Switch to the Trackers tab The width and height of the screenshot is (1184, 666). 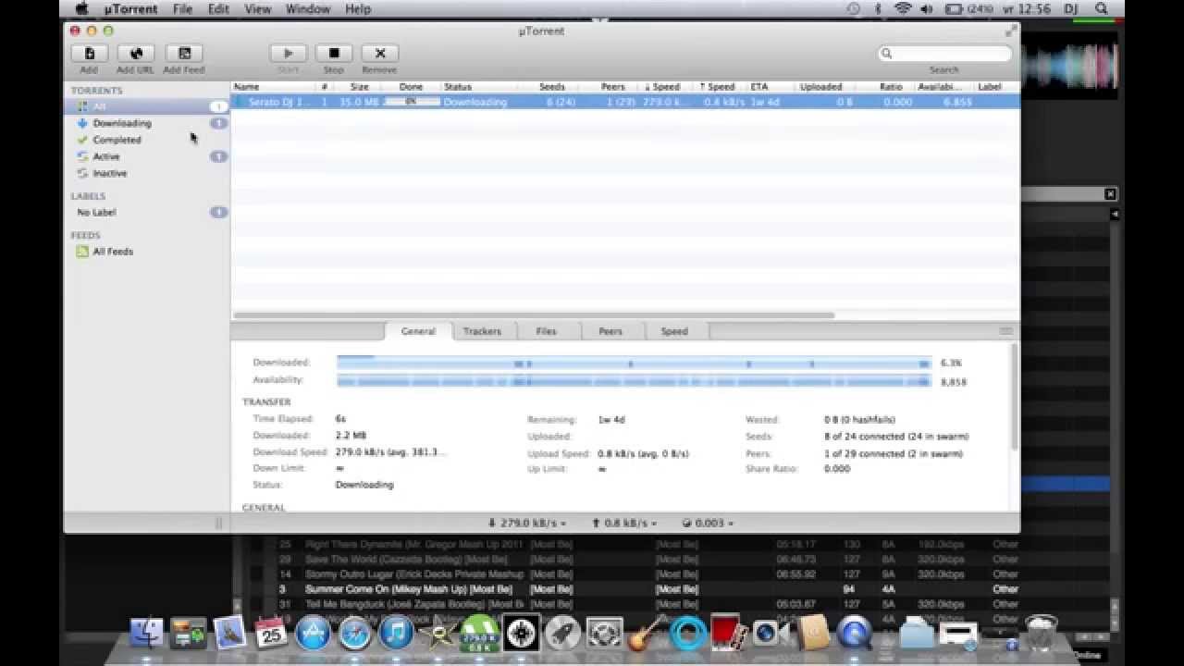point(482,331)
